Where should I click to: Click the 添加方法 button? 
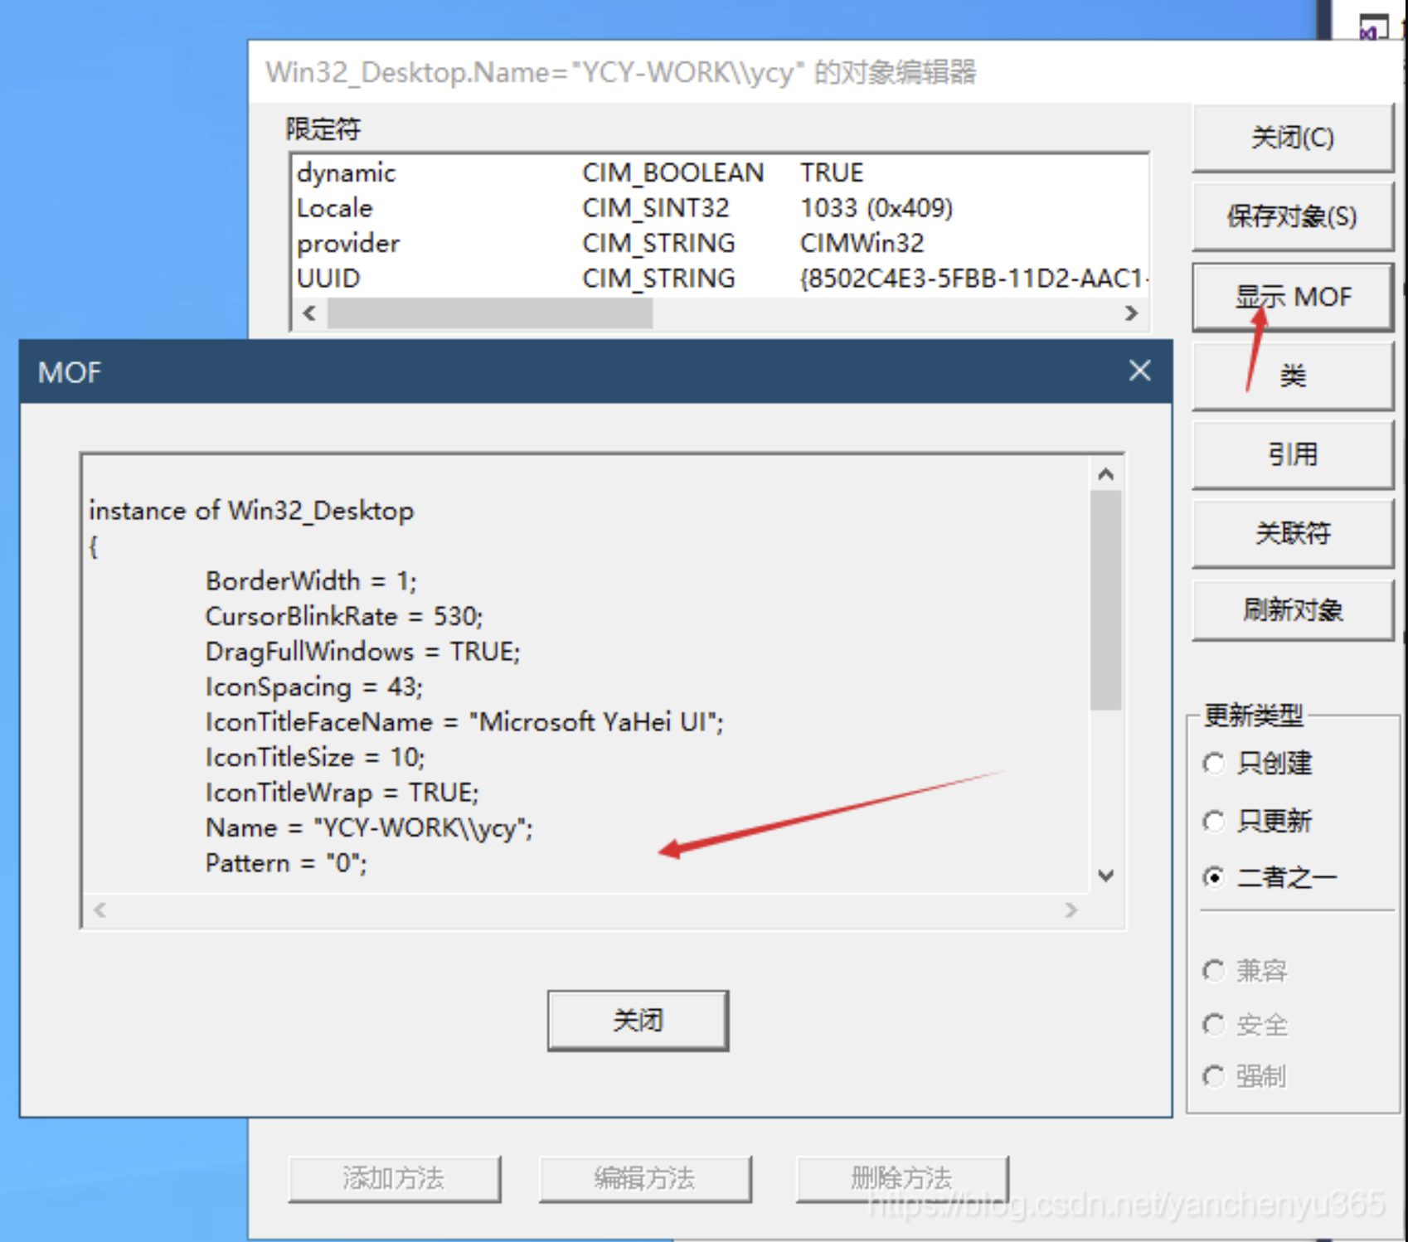click(394, 1179)
